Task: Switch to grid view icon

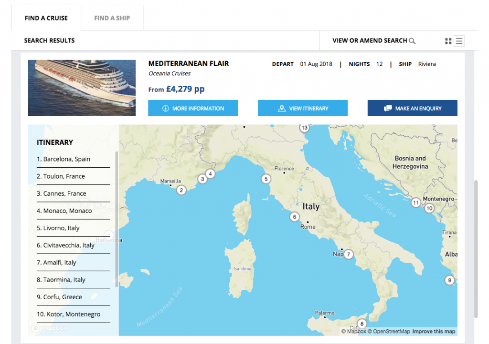Action: tap(448, 41)
